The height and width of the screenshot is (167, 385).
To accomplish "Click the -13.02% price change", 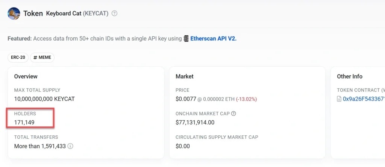I will pyautogui.click(x=246, y=99).
